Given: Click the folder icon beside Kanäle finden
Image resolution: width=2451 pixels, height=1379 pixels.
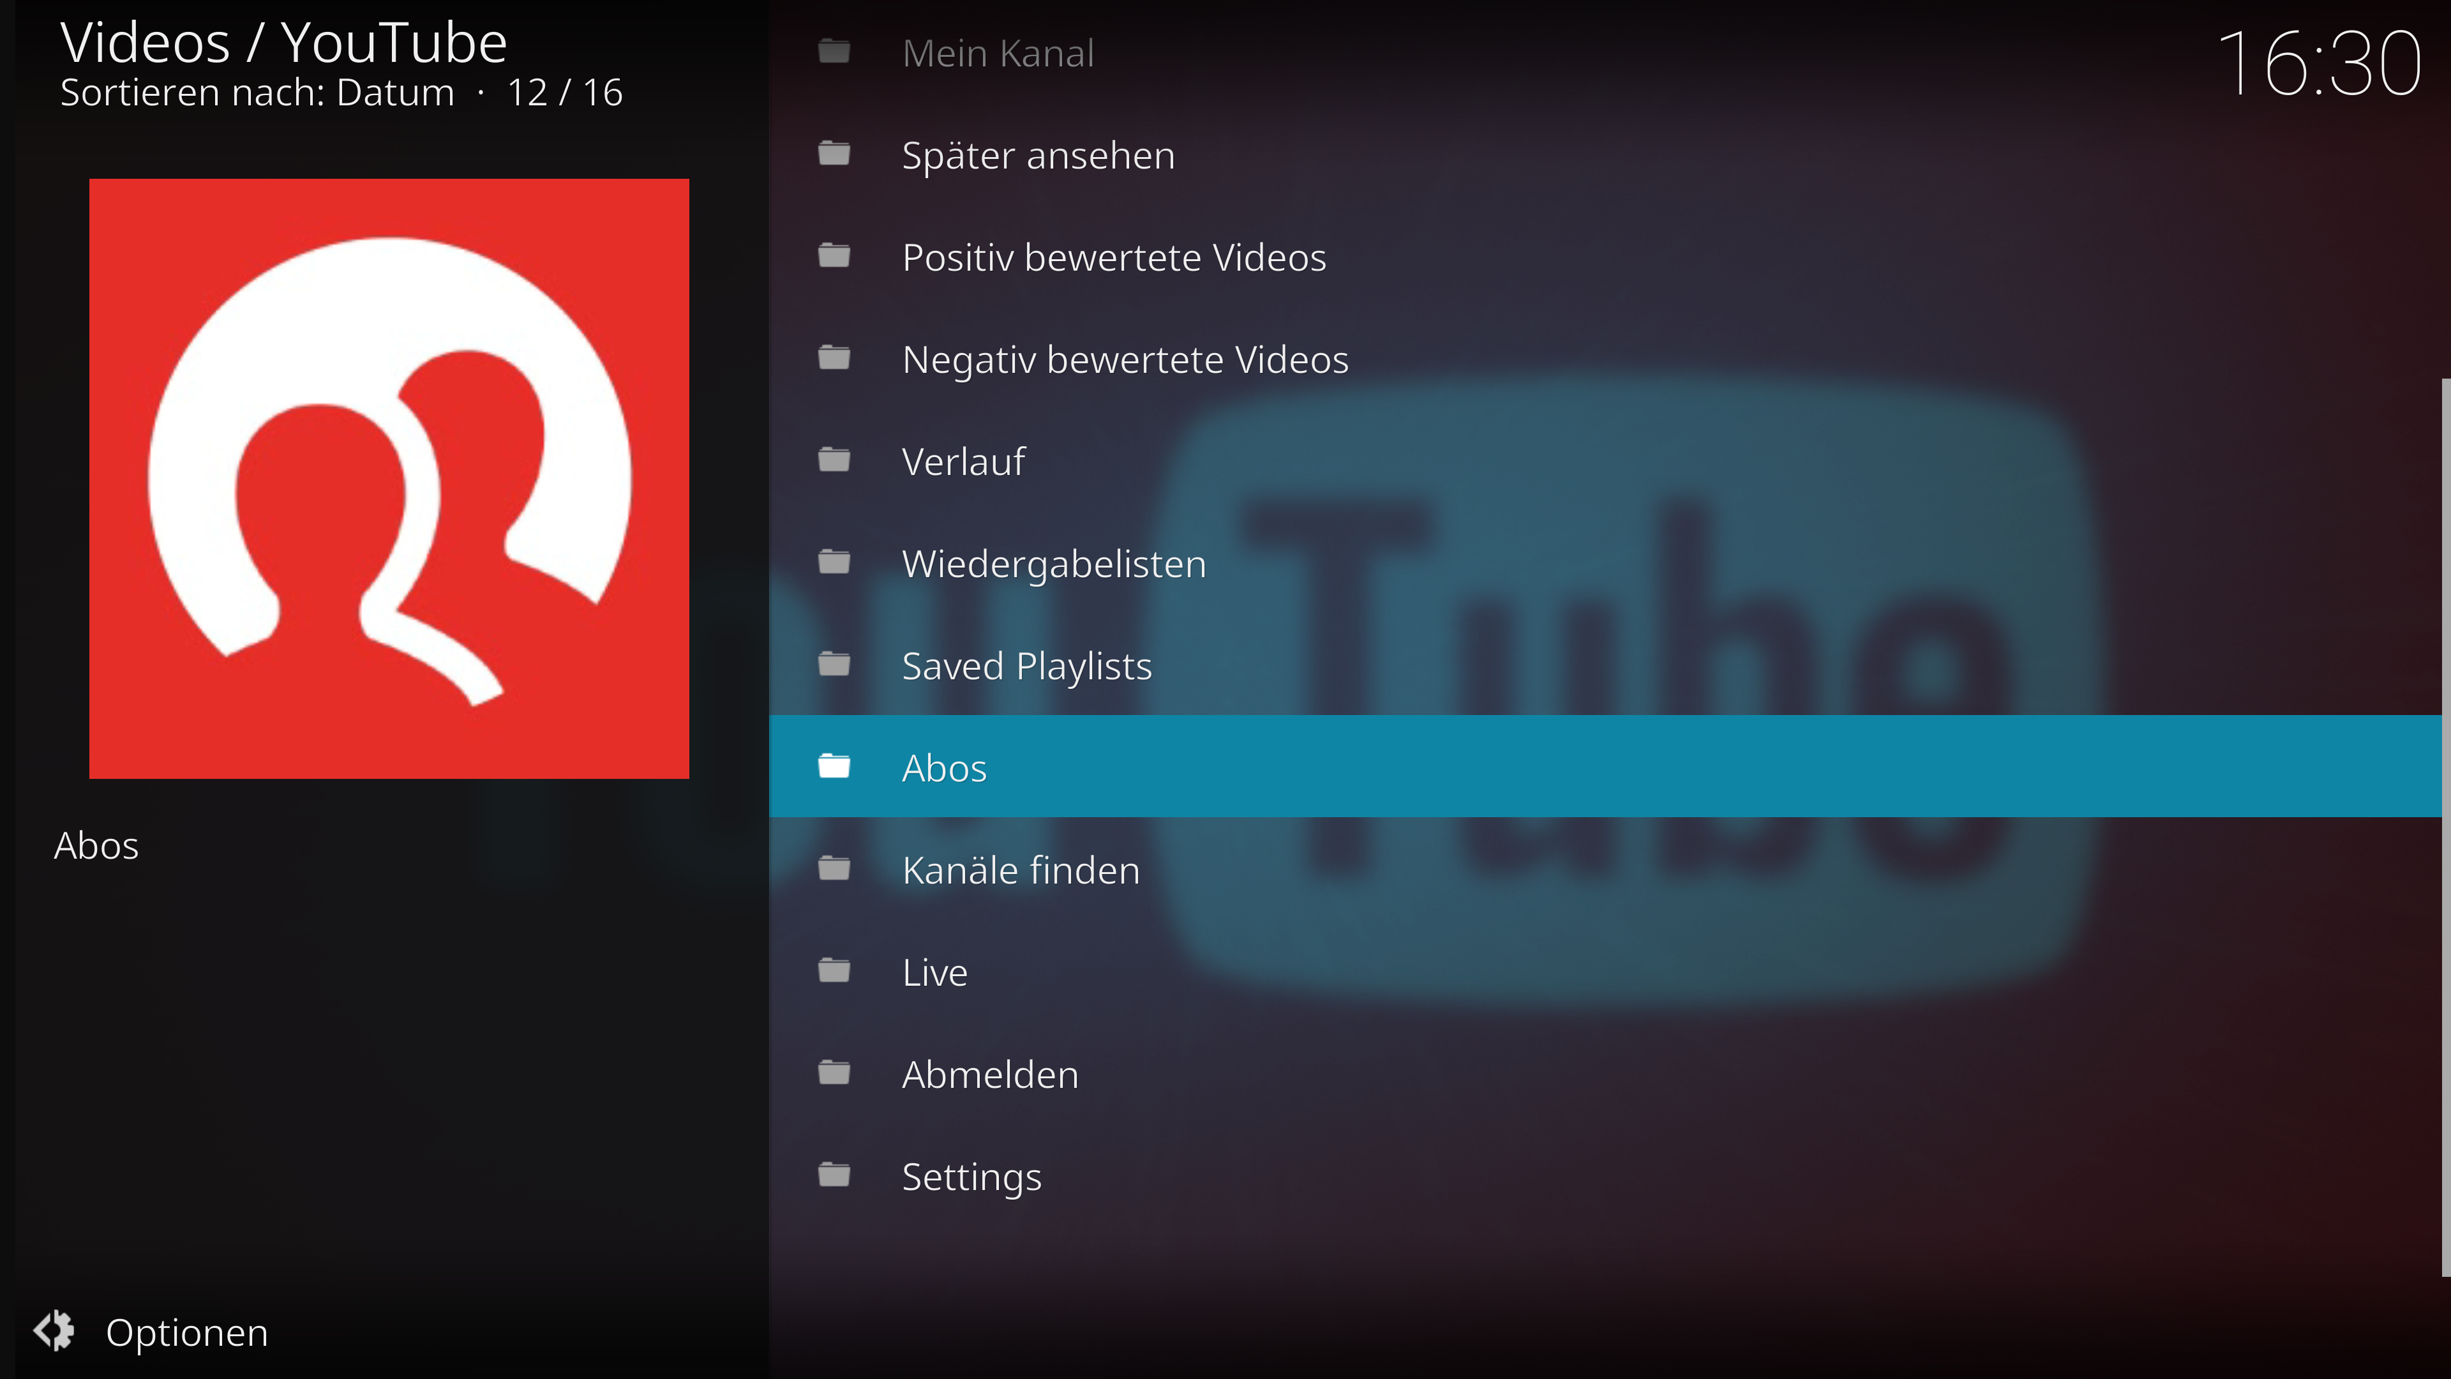Looking at the screenshot, I should [834, 868].
